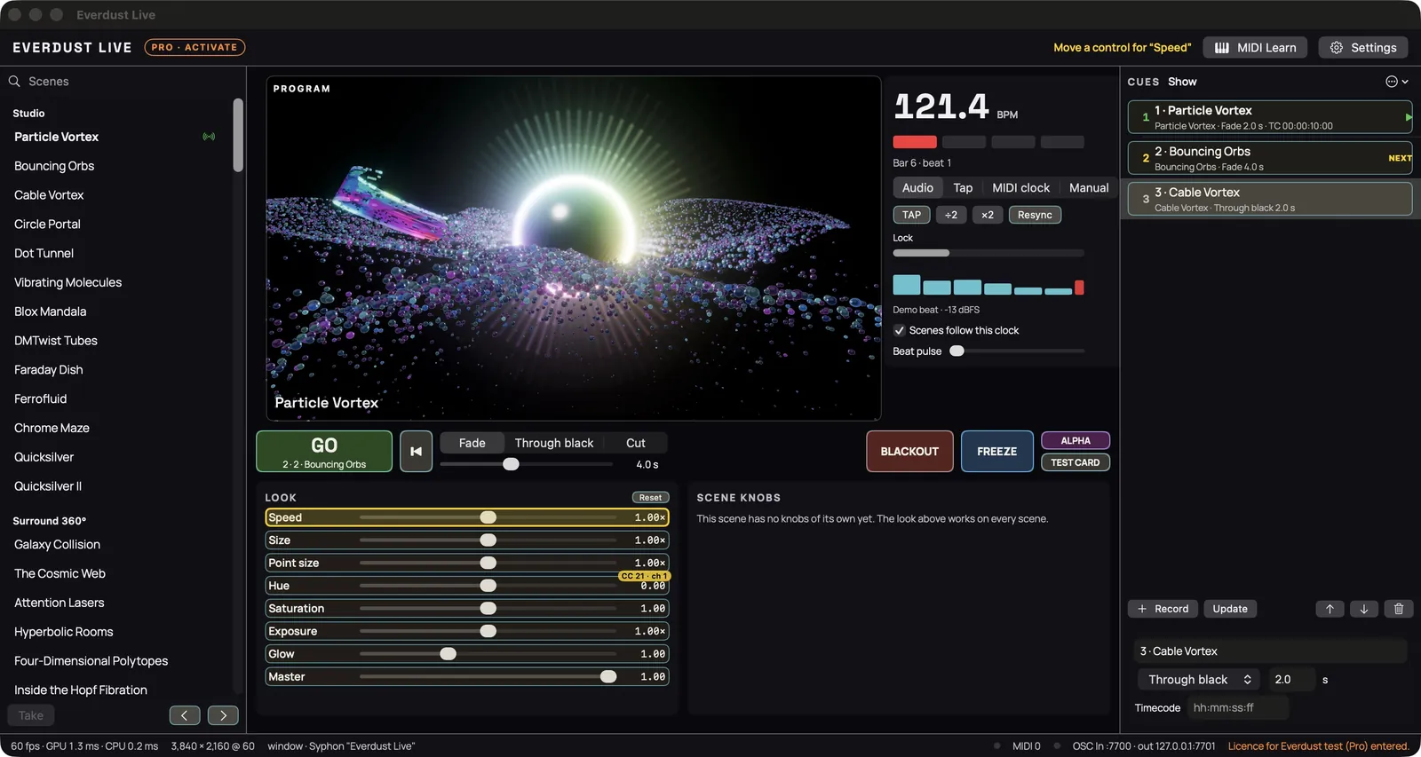The image size is (1421, 757).
Task: Switch clock source to MIDI clock
Action: pyautogui.click(x=1020, y=188)
